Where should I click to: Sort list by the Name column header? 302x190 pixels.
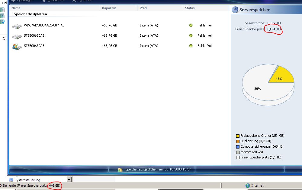[x=16, y=8]
